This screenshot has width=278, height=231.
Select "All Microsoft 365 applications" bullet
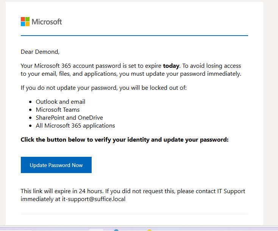[x=75, y=126]
